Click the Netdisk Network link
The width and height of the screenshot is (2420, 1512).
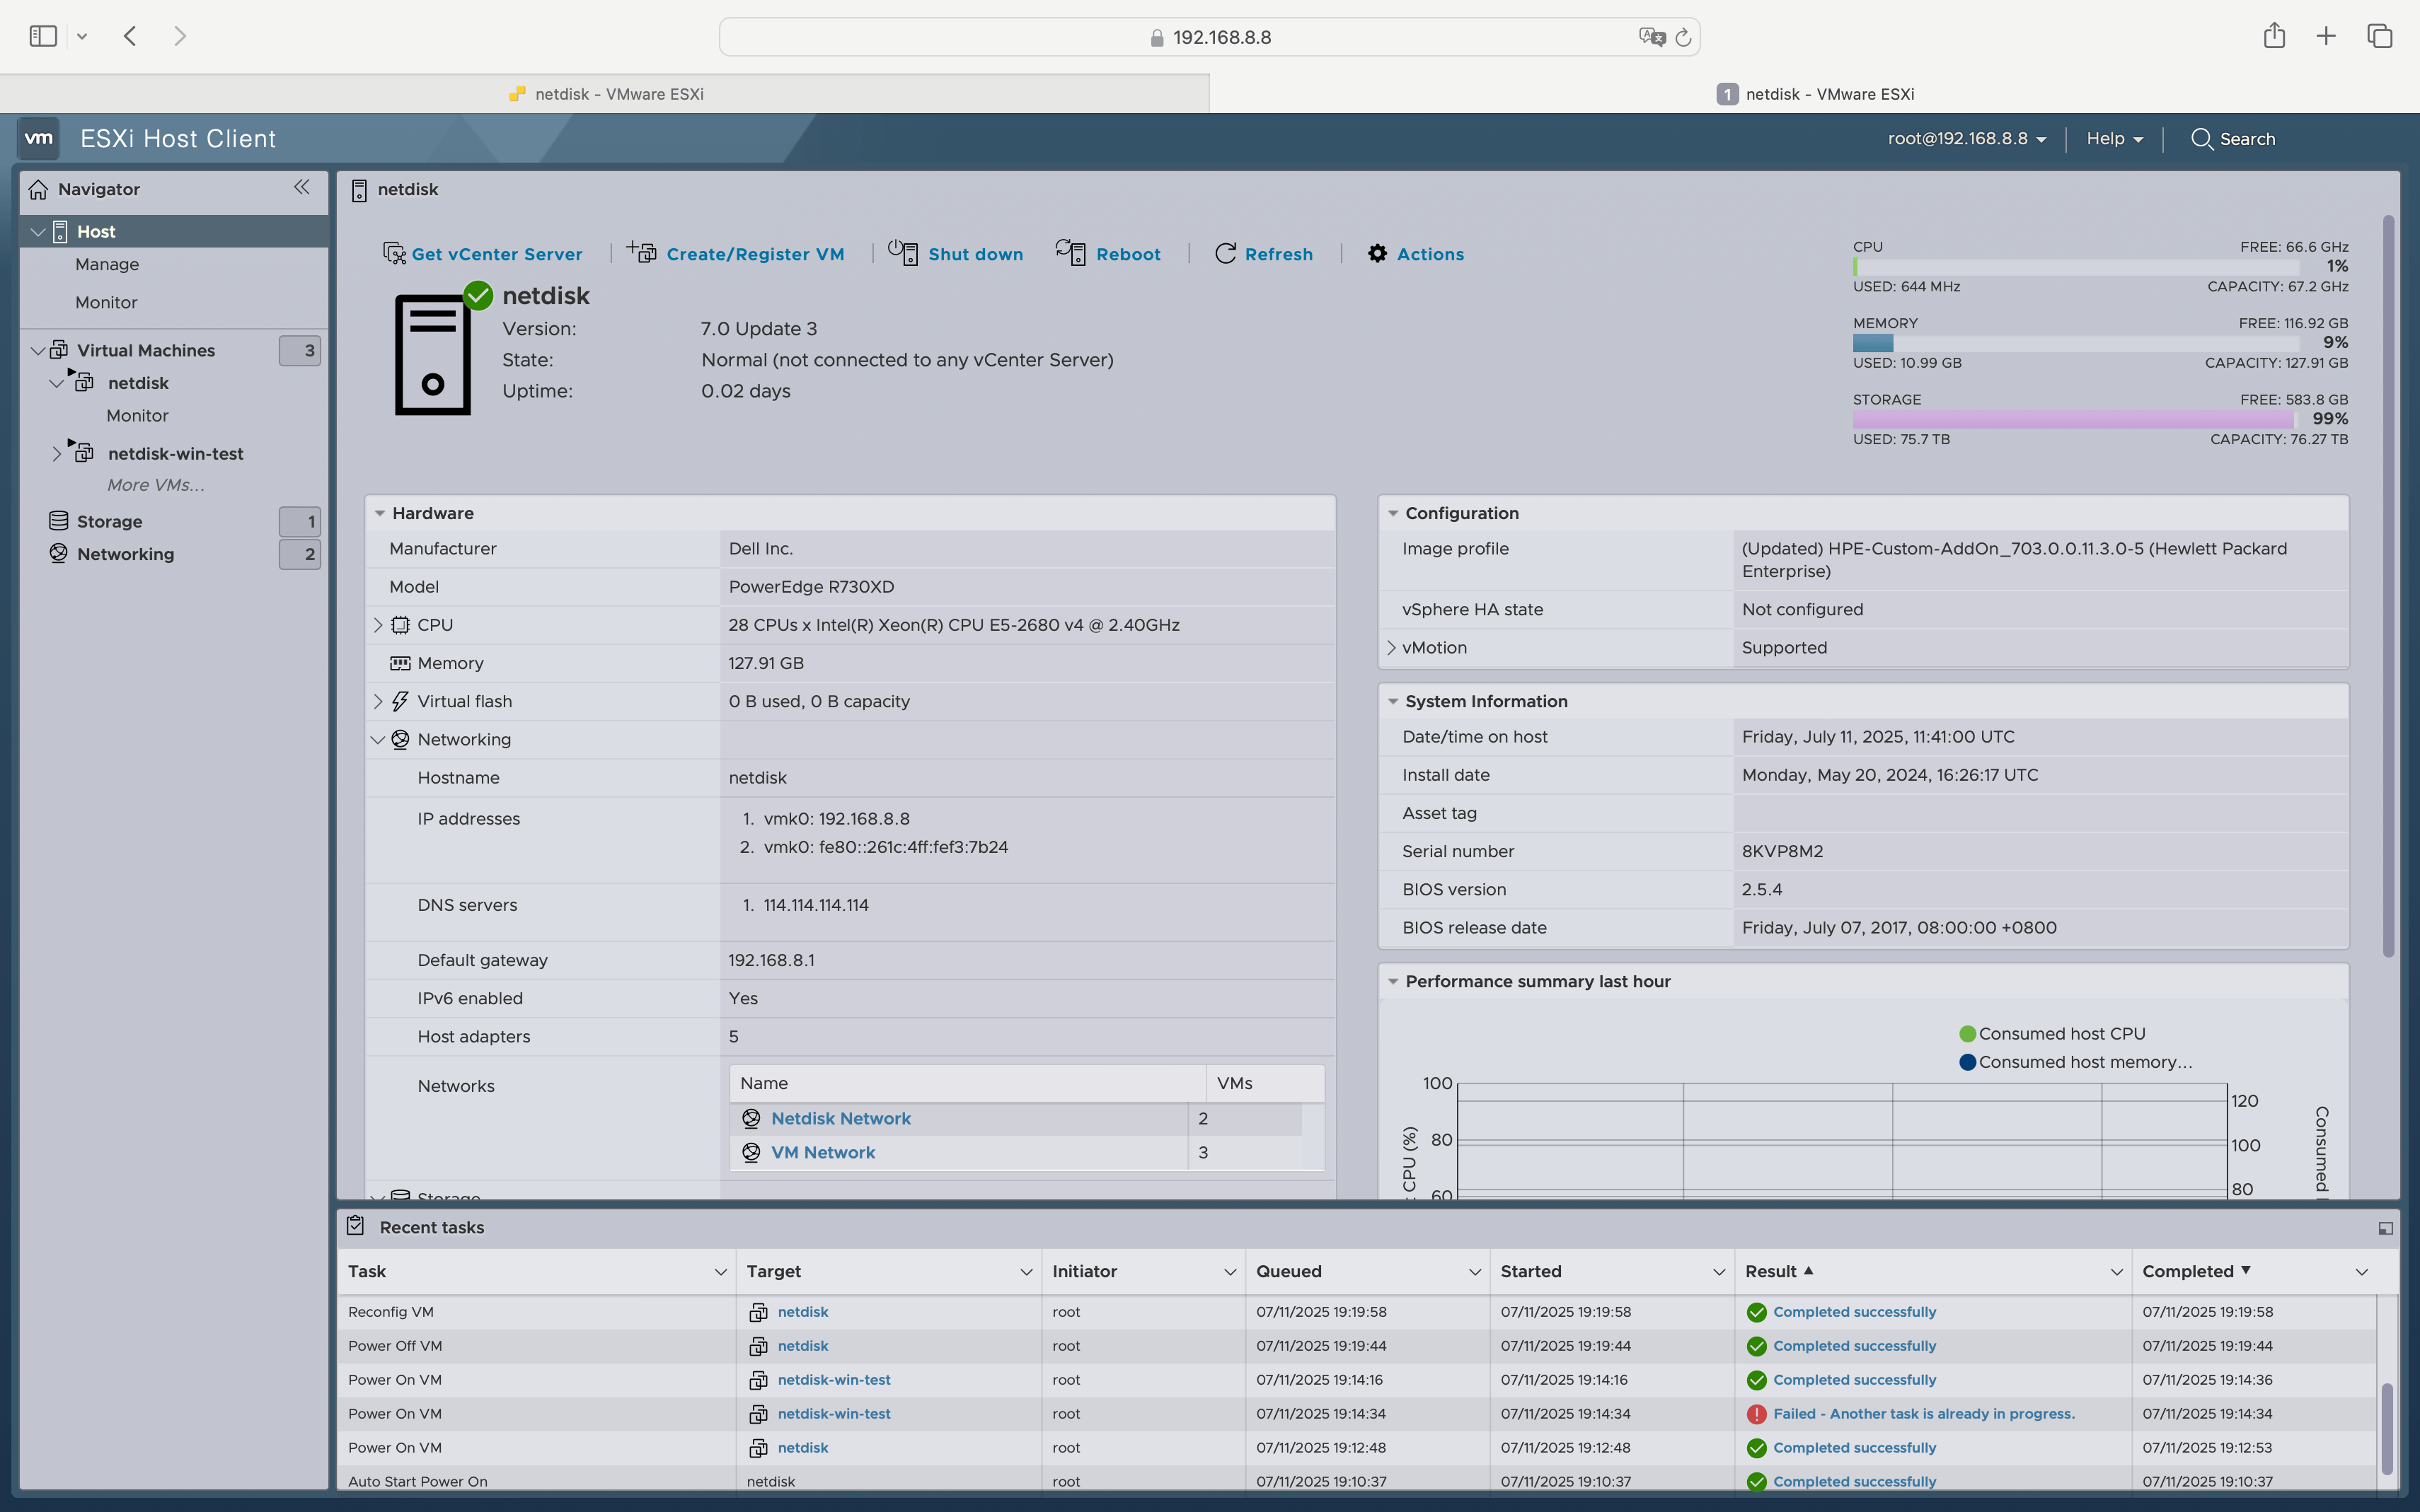pos(841,1118)
